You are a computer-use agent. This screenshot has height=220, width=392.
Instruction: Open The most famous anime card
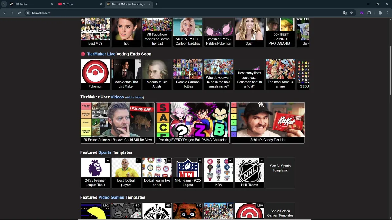pos(280,74)
